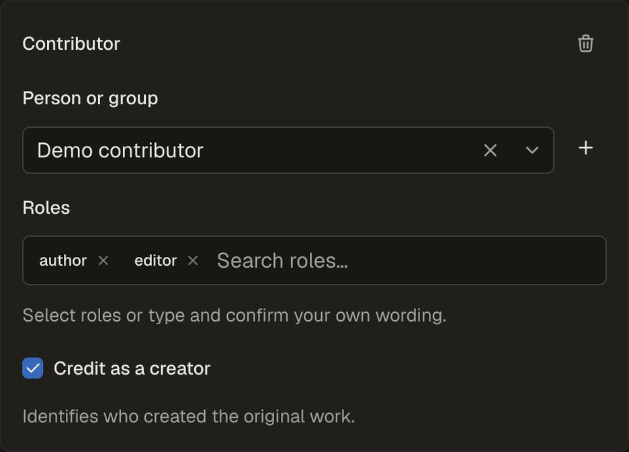
Task: Click the Demo contributor field text
Action: coord(120,151)
